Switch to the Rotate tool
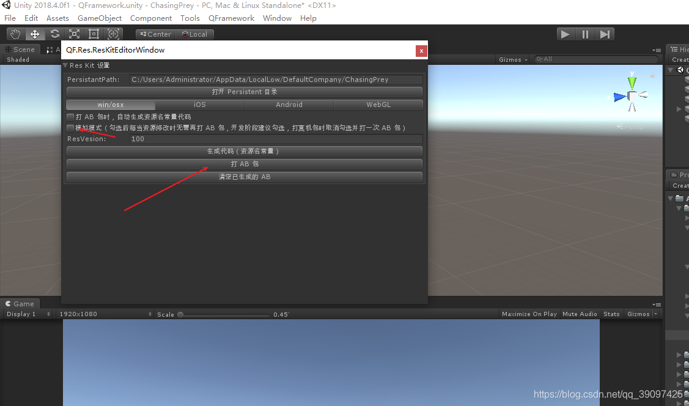Image resolution: width=689 pixels, height=406 pixels. pyautogui.click(x=54, y=34)
